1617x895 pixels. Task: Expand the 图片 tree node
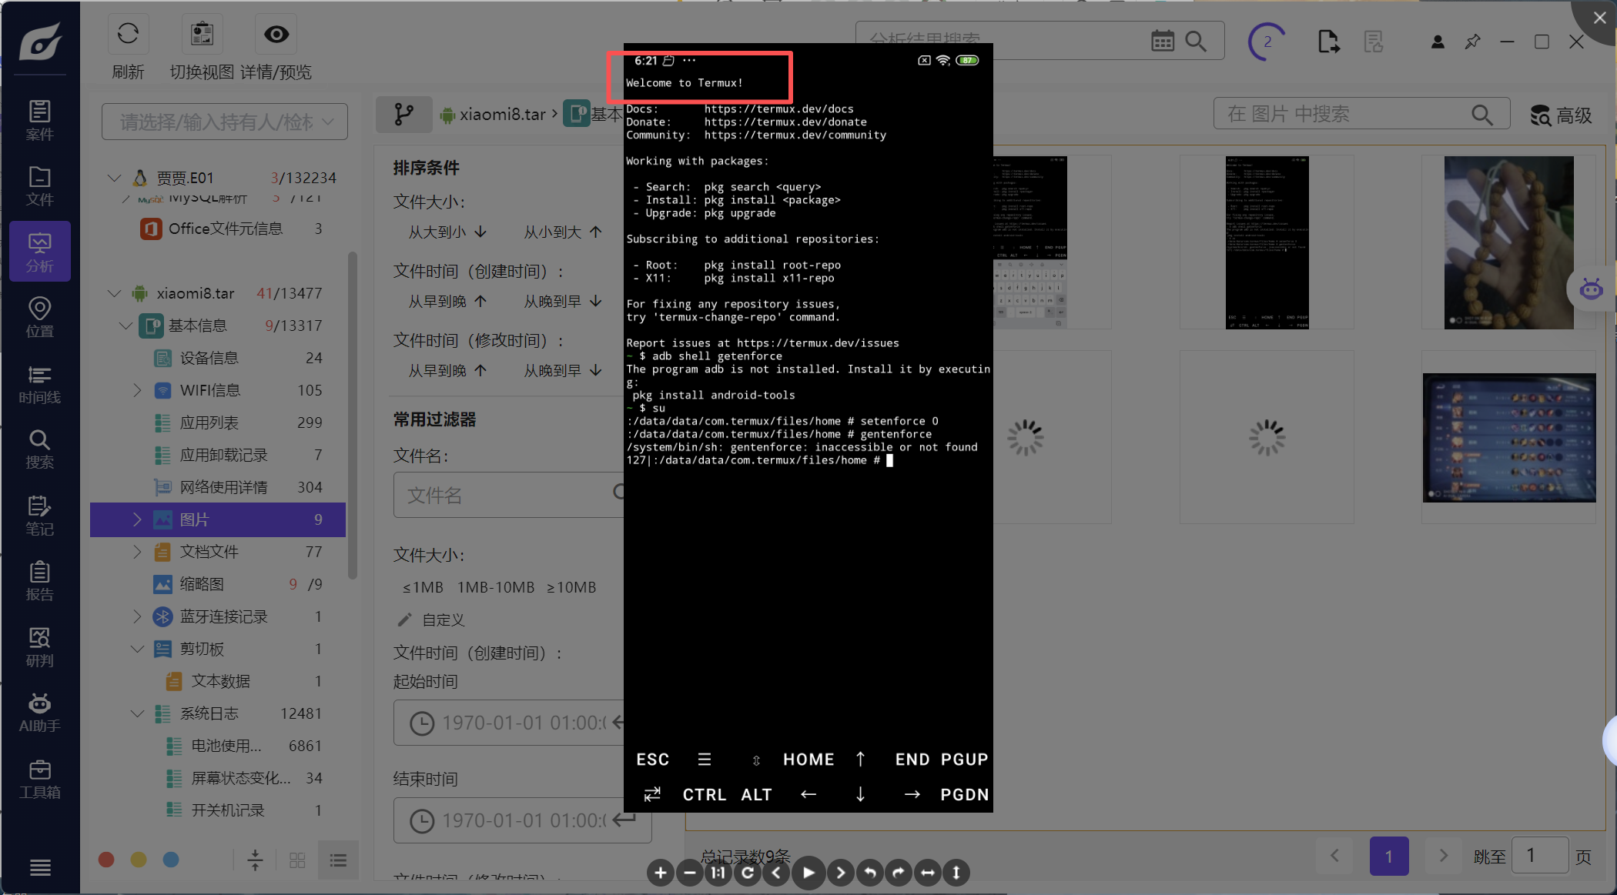pos(137,519)
